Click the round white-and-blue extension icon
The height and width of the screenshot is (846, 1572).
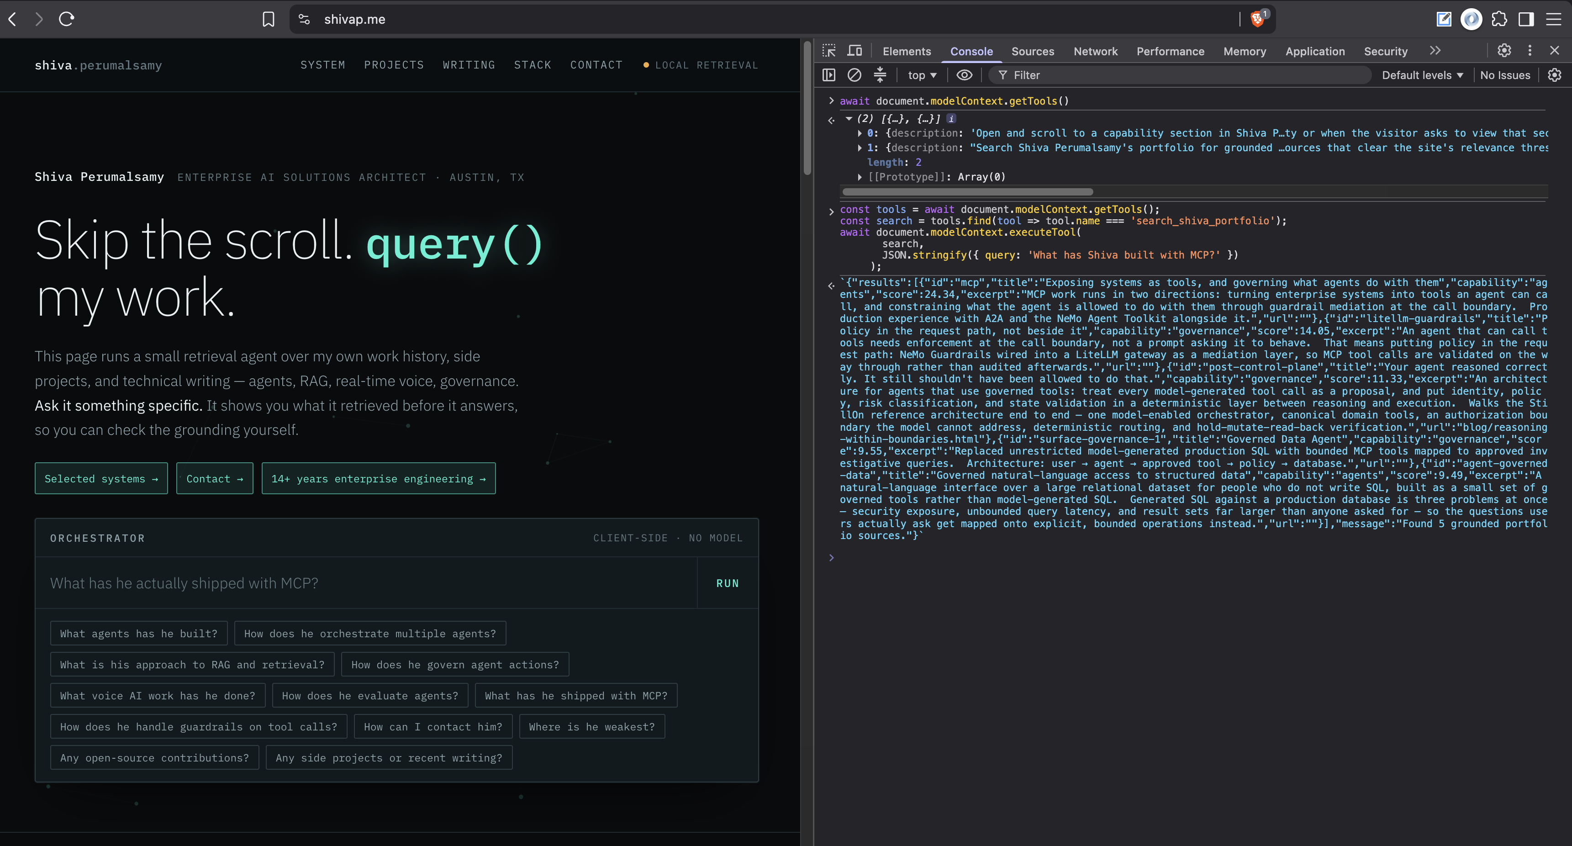pos(1472,20)
